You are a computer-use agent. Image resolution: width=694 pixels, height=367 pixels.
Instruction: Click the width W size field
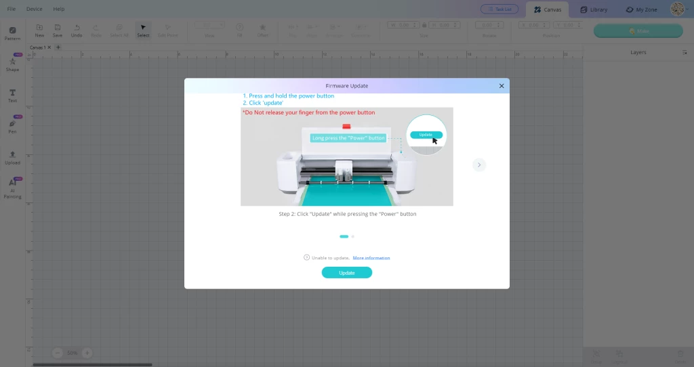402,25
